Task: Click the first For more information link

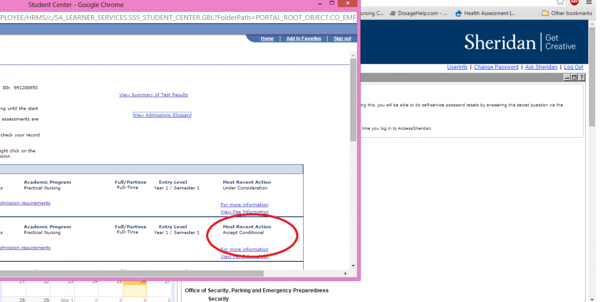Action: (x=244, y=205)
